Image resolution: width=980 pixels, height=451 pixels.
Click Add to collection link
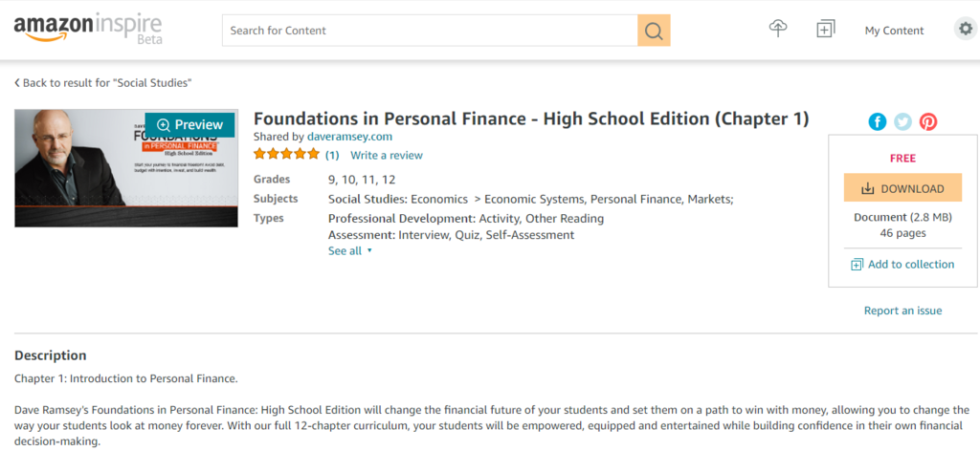(x=902, y=265)
